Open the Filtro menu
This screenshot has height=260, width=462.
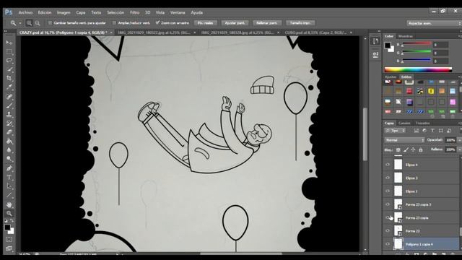tap(135, 13)
